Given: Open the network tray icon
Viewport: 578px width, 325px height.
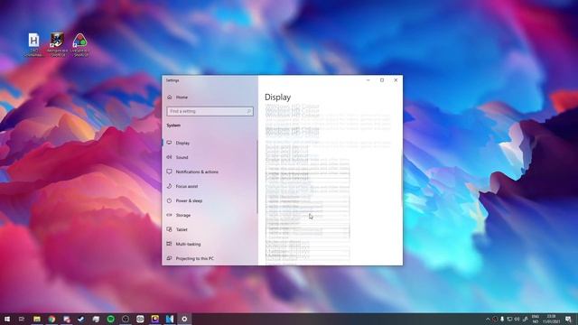Looking at the screenshot, I should tap(509, 319).
